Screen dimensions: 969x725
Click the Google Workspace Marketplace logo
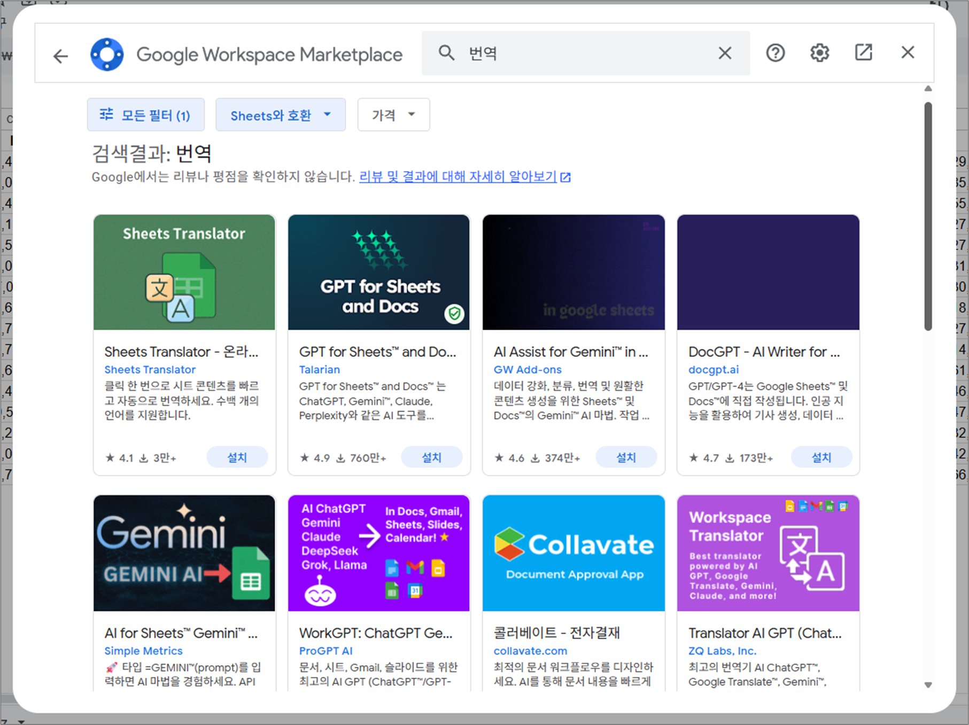click(x=107, y=54)
